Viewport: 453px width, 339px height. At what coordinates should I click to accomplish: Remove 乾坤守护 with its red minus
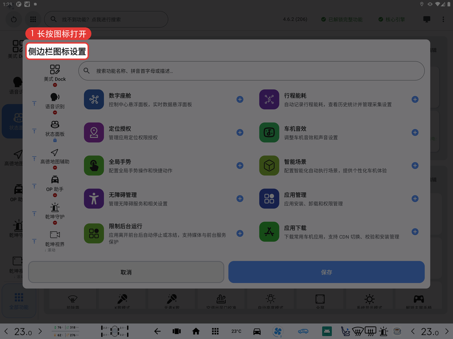tap(55, 223)
